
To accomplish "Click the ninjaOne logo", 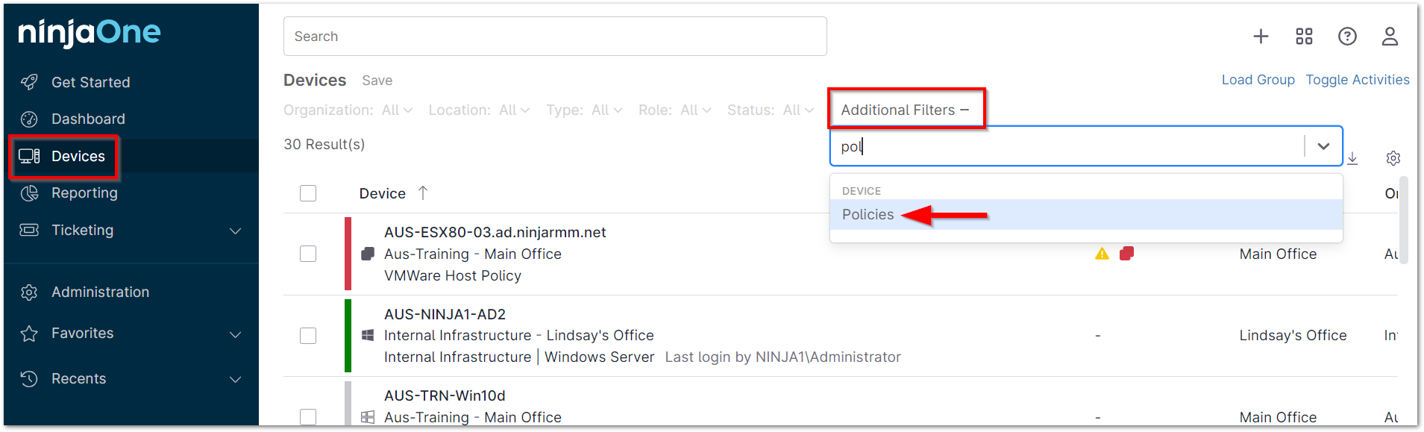I will click(87, 32).
